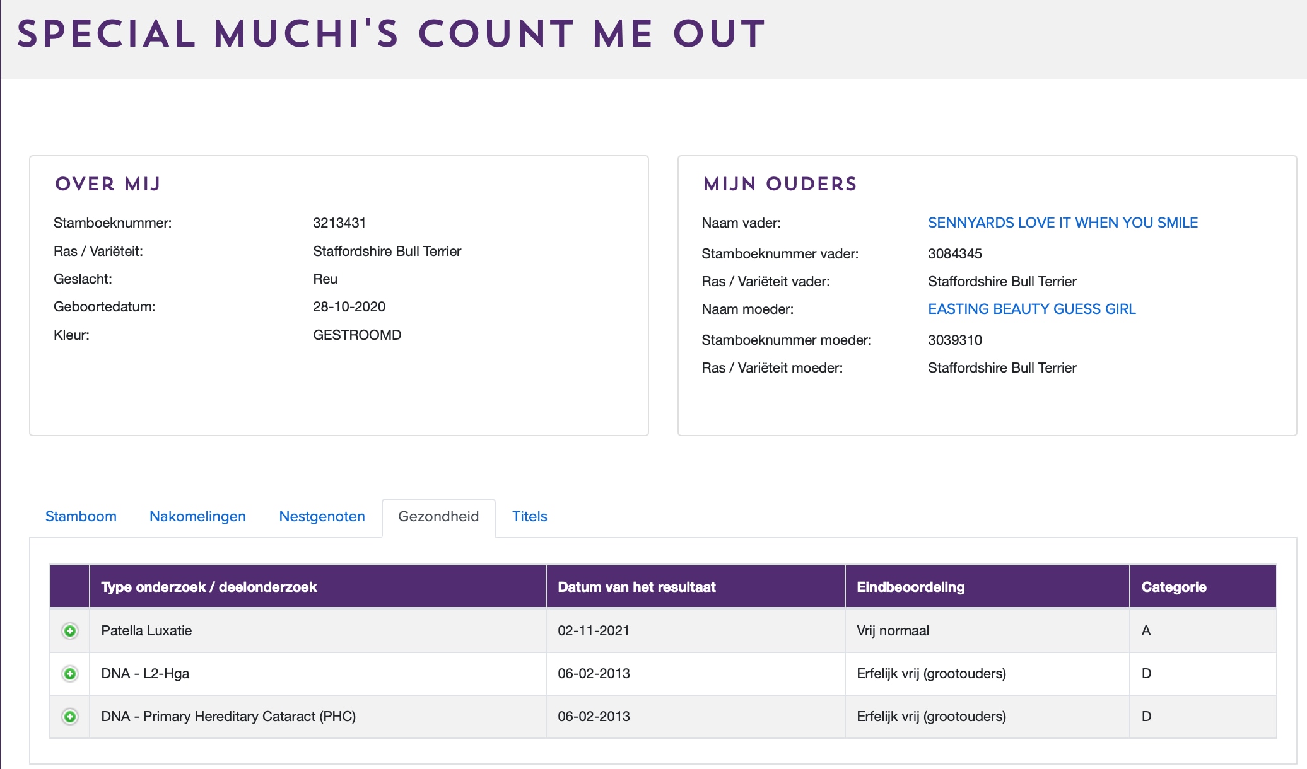Click the Type onderzoek column header
Viewport: 1307px width, 769px height.
(209, 587)
